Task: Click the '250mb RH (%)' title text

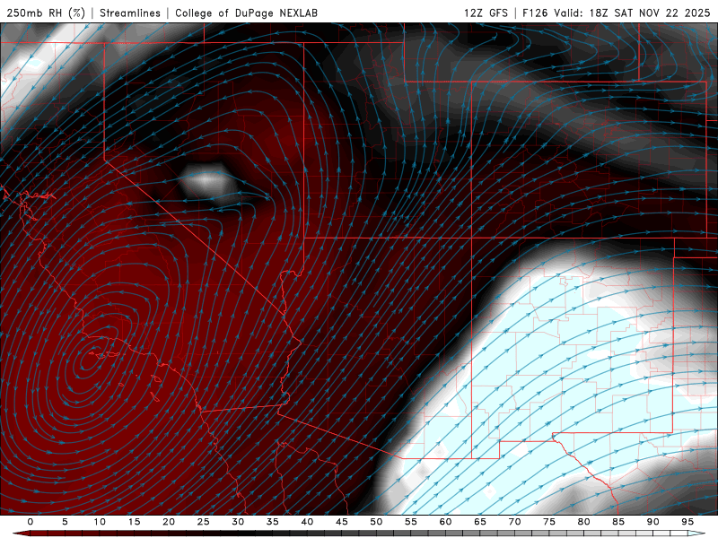Action: 46,13
